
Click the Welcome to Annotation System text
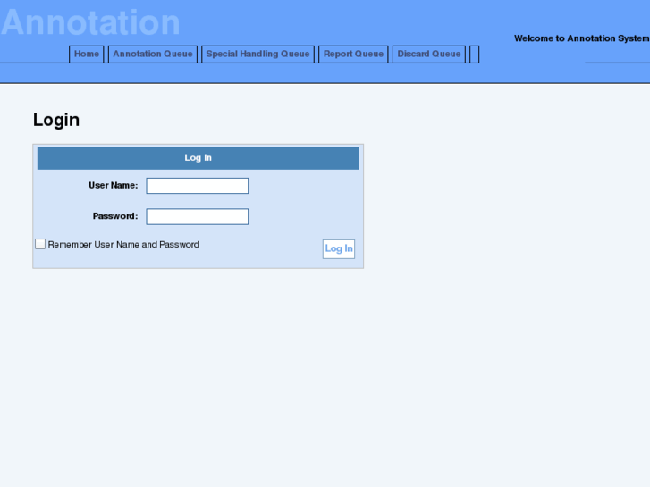pos(581,38)
